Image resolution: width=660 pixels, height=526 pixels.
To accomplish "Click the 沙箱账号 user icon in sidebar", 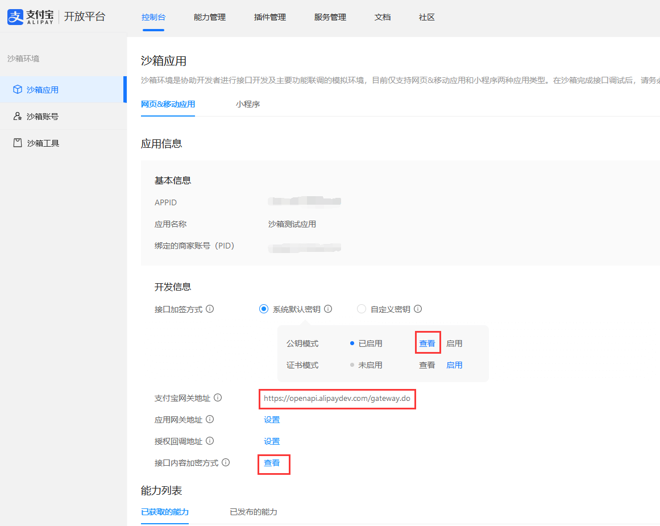I will (17, 116).
